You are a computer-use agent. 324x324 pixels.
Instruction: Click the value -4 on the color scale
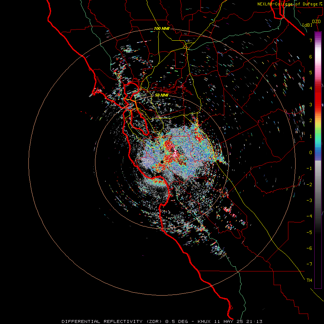coord(309,216)
